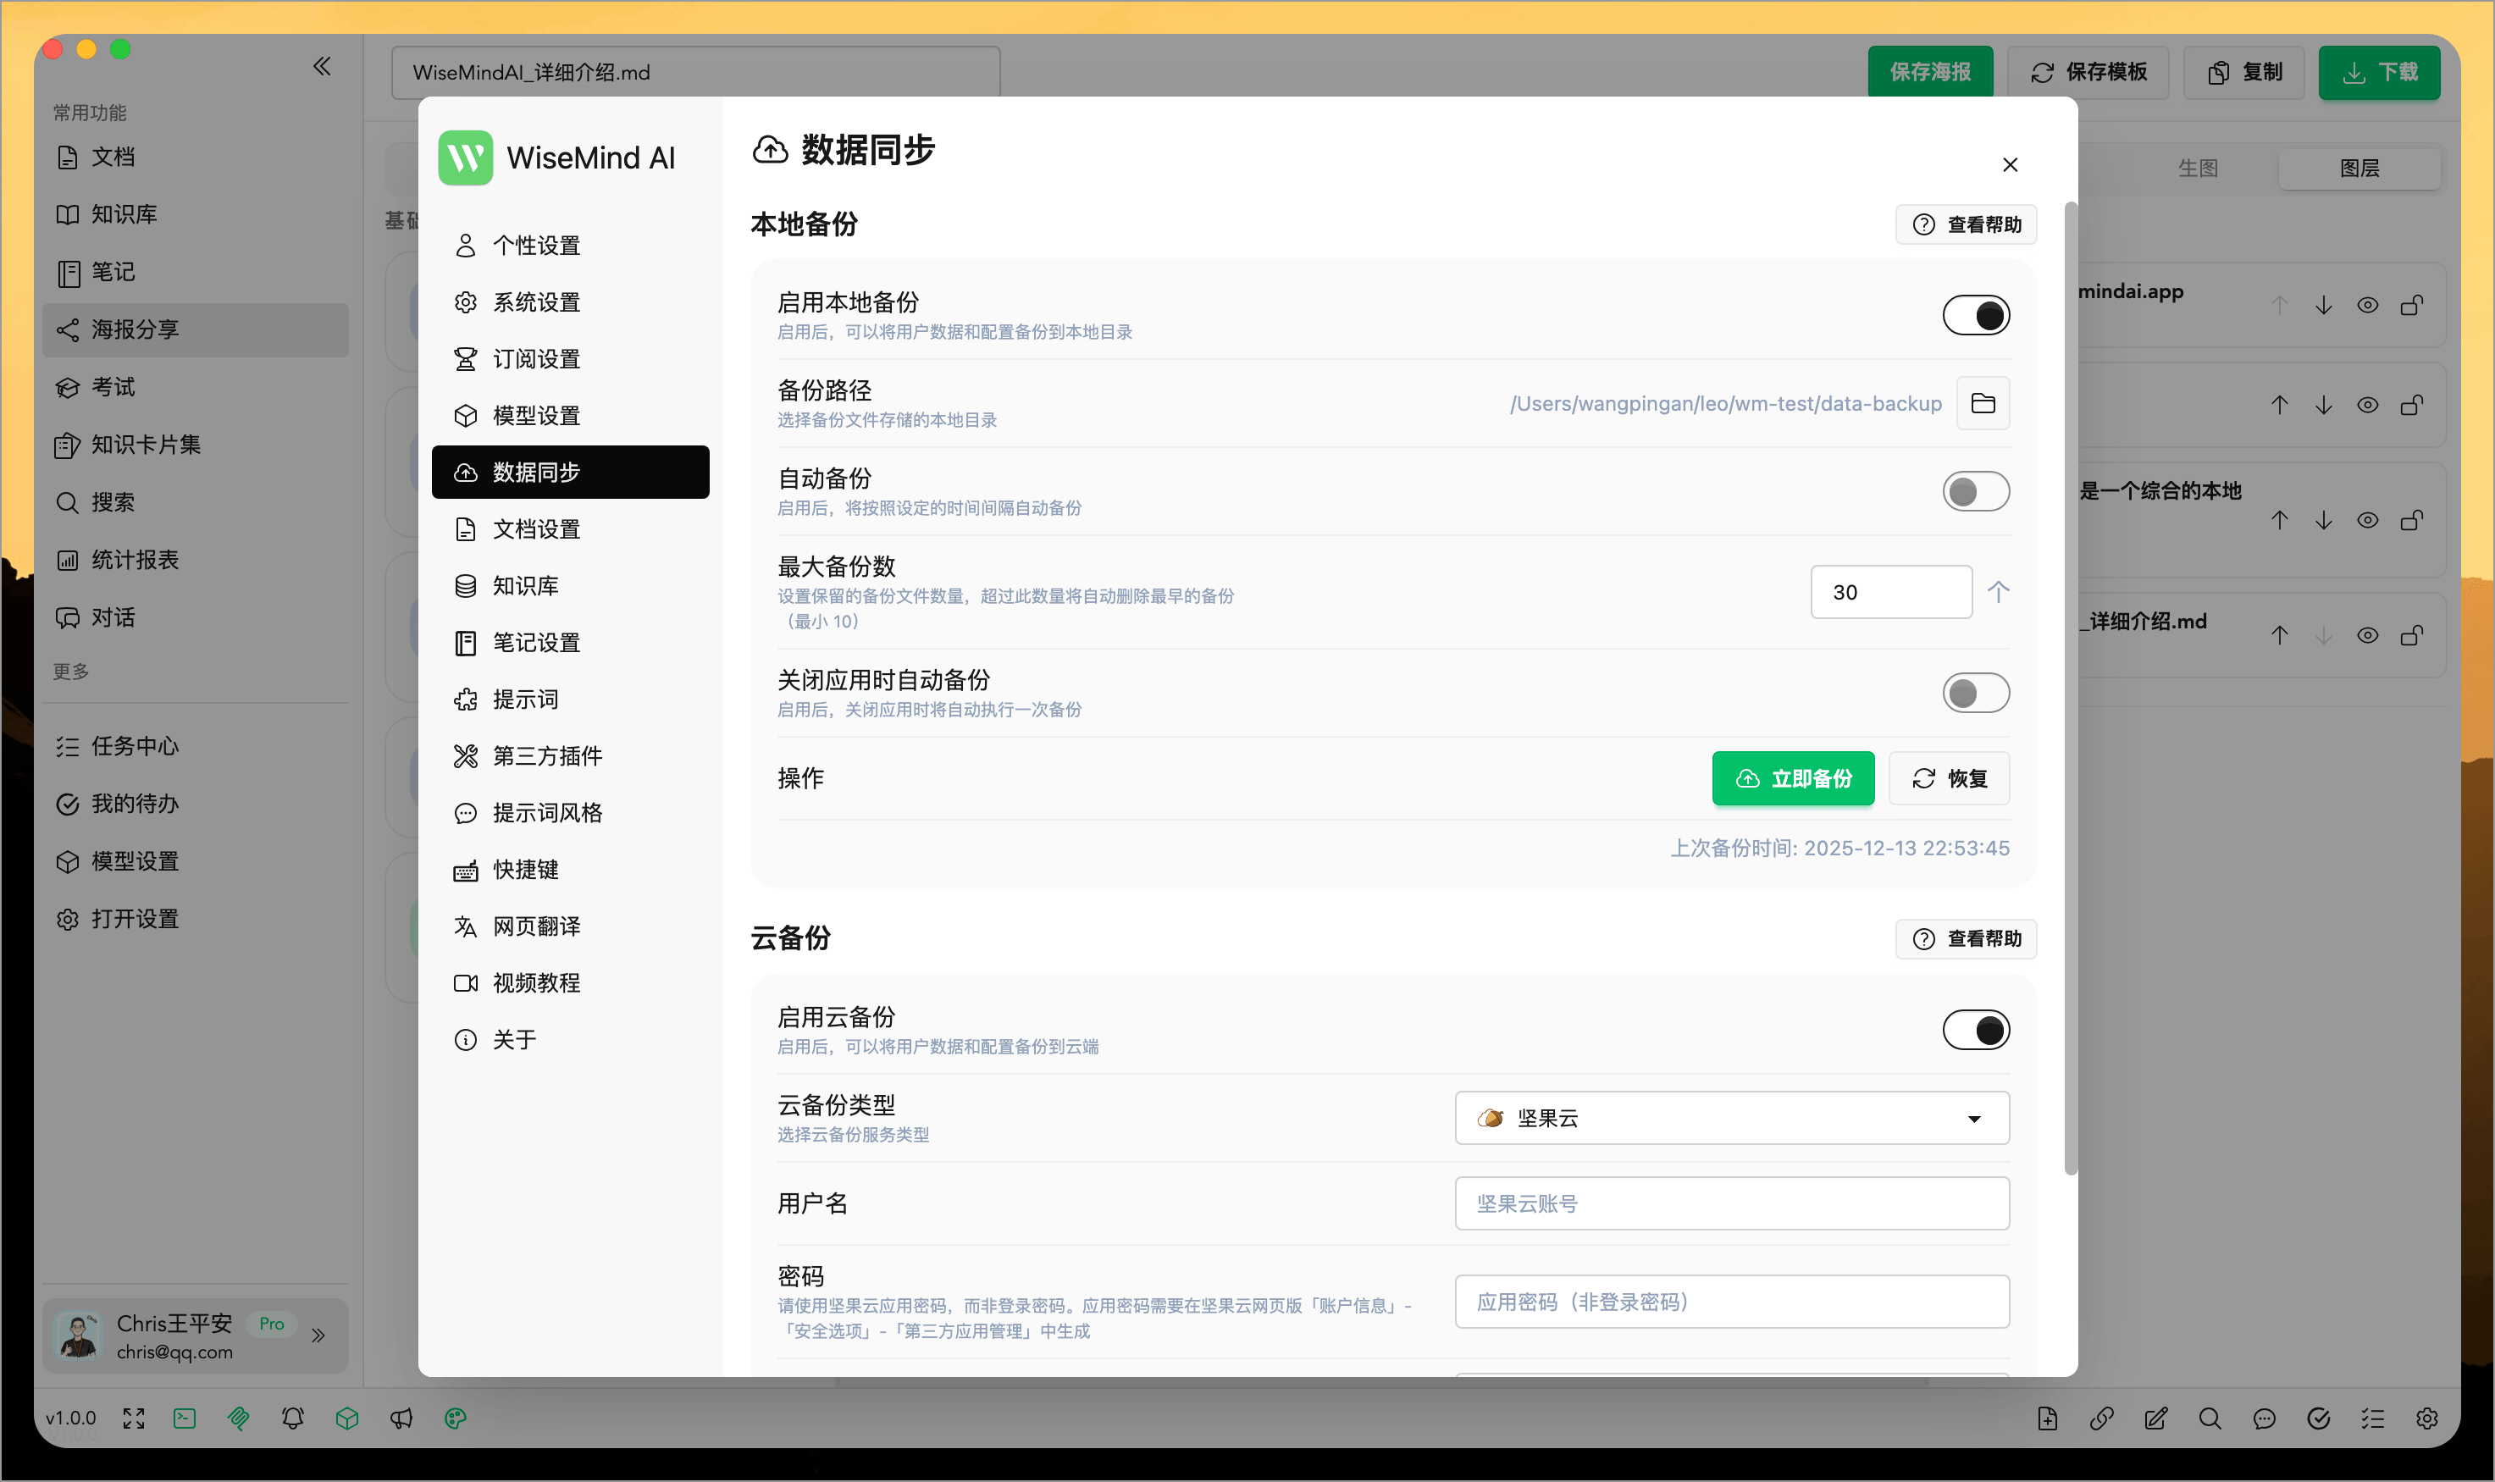Collapse the left sidebar with the chevron
Image resolution: width=2495 pixels, height=1482 pixels.
coord(323,66)
